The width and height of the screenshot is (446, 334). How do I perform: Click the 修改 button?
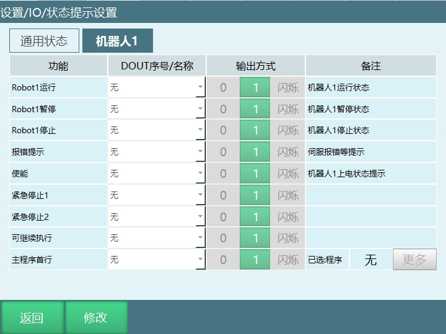(96, 317)
